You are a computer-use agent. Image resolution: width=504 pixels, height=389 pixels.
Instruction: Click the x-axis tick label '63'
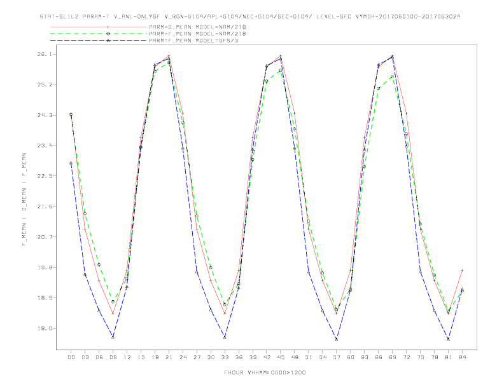(365, 357)
